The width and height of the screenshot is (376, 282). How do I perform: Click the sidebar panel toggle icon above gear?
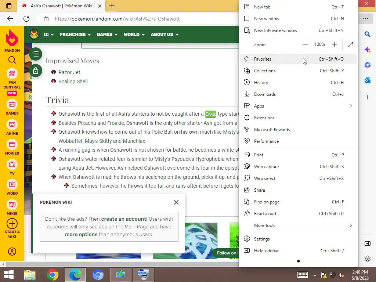point(367,244)
